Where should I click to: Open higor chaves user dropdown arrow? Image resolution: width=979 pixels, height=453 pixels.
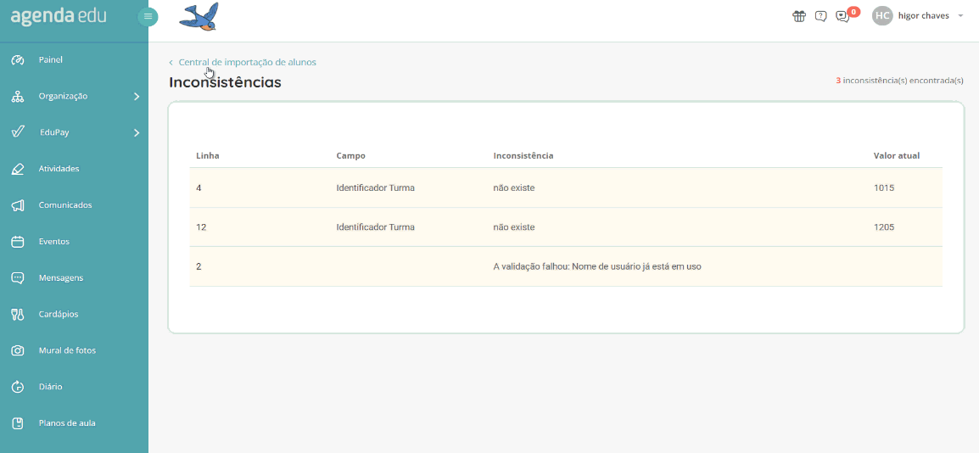pyautogui.click(x=960, y=16)
